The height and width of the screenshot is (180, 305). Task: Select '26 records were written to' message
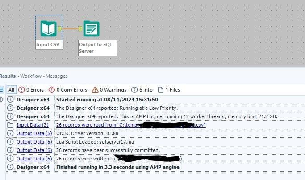pyautogui.click(x=119, y=159)
